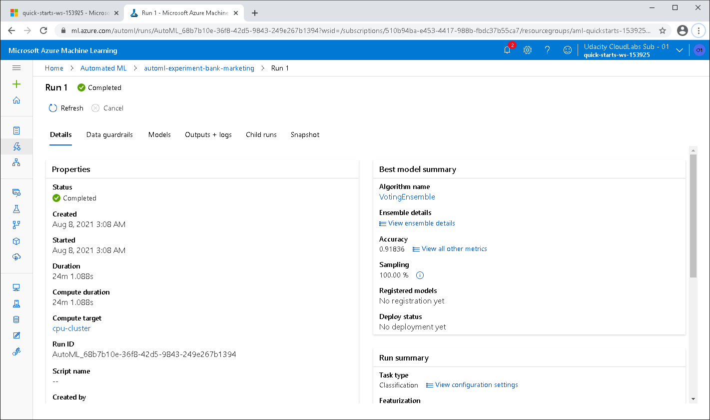Image resolution: width=710 pixels, height=420 pixels.
Task: Go back with browser back arrow
Action: [11, 30]
